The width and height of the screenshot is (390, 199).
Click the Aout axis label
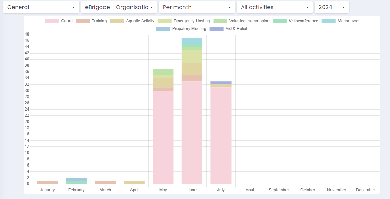[x=250, y=190]
